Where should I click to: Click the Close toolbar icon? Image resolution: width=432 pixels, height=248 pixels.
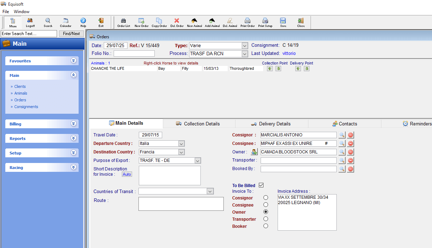point(301,22)
